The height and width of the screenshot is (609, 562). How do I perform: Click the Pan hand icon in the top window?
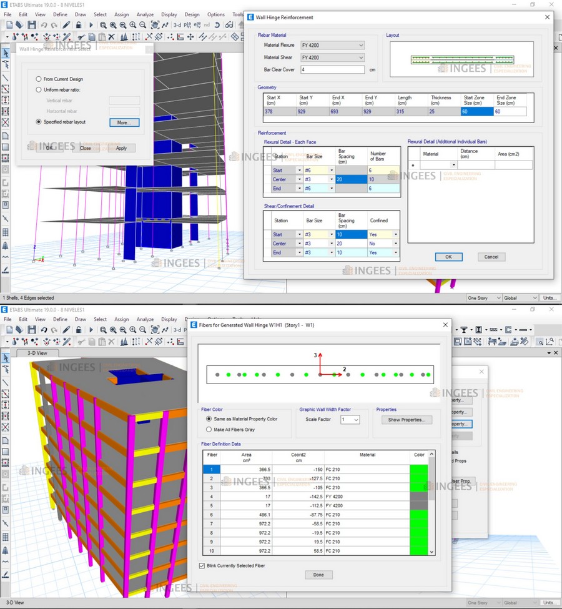tap(155, 25)
